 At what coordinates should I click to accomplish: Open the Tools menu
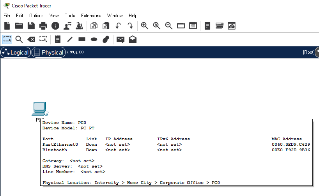tap(70, 16)
